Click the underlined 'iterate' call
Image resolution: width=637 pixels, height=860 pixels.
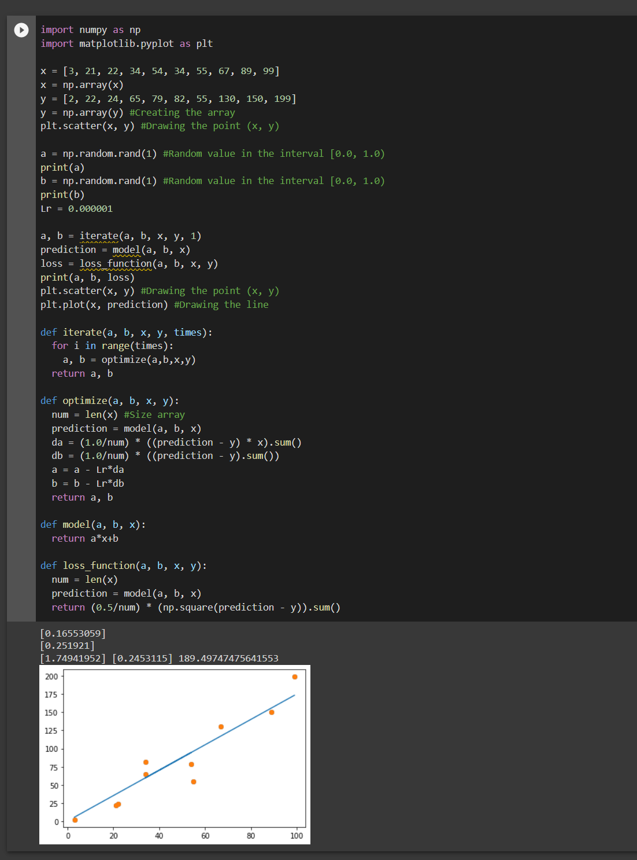pos(99,236)
